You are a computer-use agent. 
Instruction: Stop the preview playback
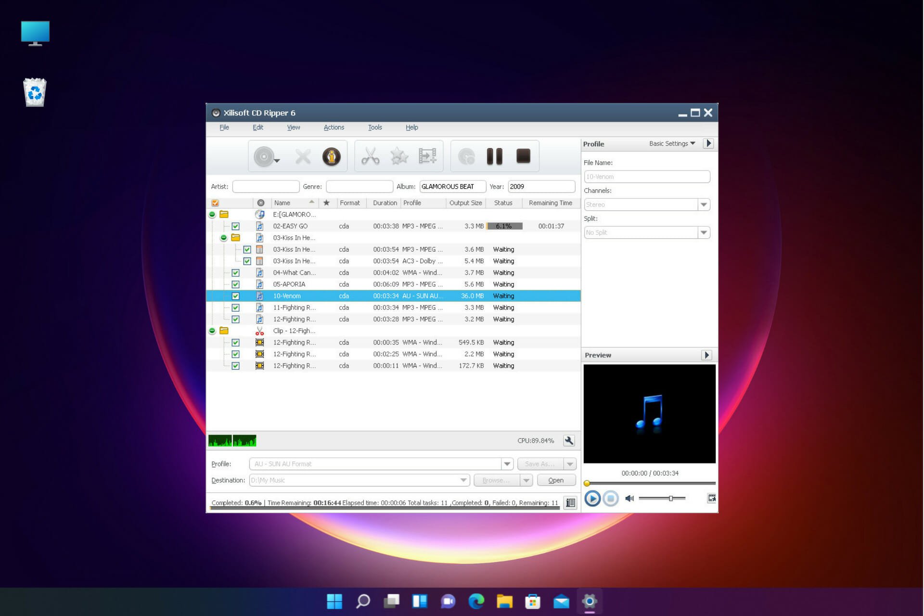click(x=611, y=498)
